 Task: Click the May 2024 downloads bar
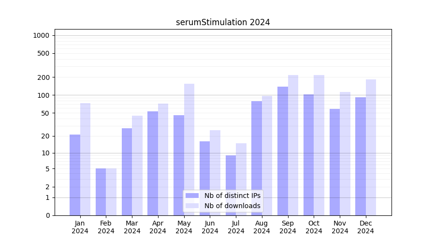(189, 150)
